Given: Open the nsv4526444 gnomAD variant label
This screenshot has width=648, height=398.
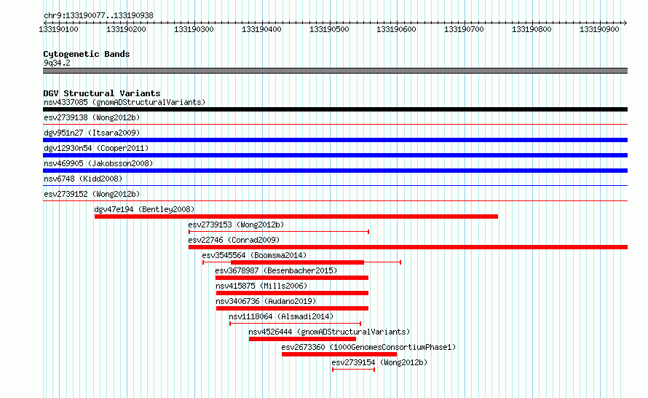Looking at the screenshot, I should [329, 332].
